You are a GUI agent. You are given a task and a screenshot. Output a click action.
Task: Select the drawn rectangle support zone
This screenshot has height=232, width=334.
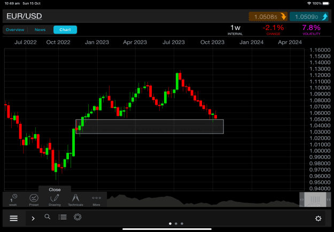coord(150,127)
